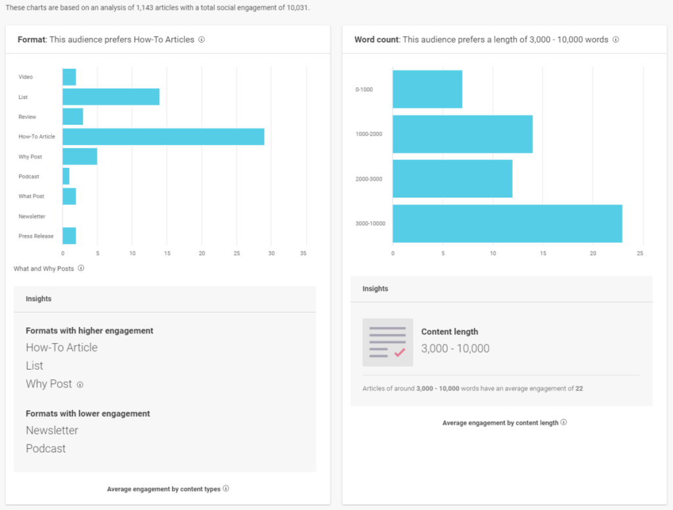Open the Format heading info tooltip
Viewport: 673px width, 510px height.
pos(201,39)
